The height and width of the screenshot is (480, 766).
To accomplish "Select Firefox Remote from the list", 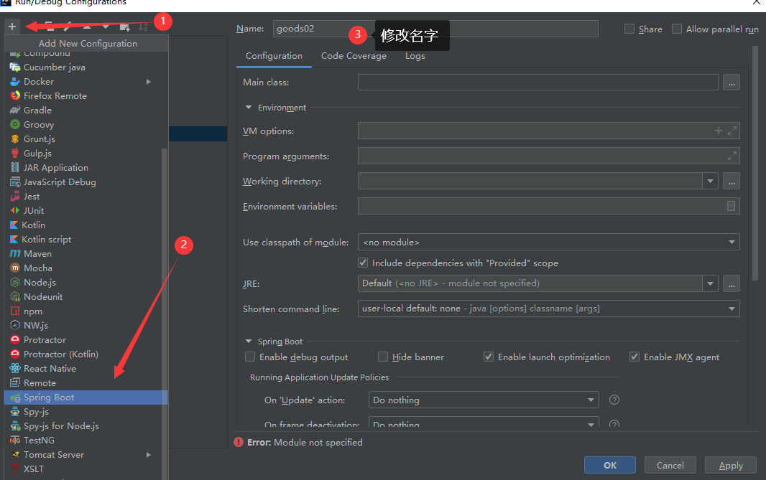I will pyautogui.click(x=86, y=96).
